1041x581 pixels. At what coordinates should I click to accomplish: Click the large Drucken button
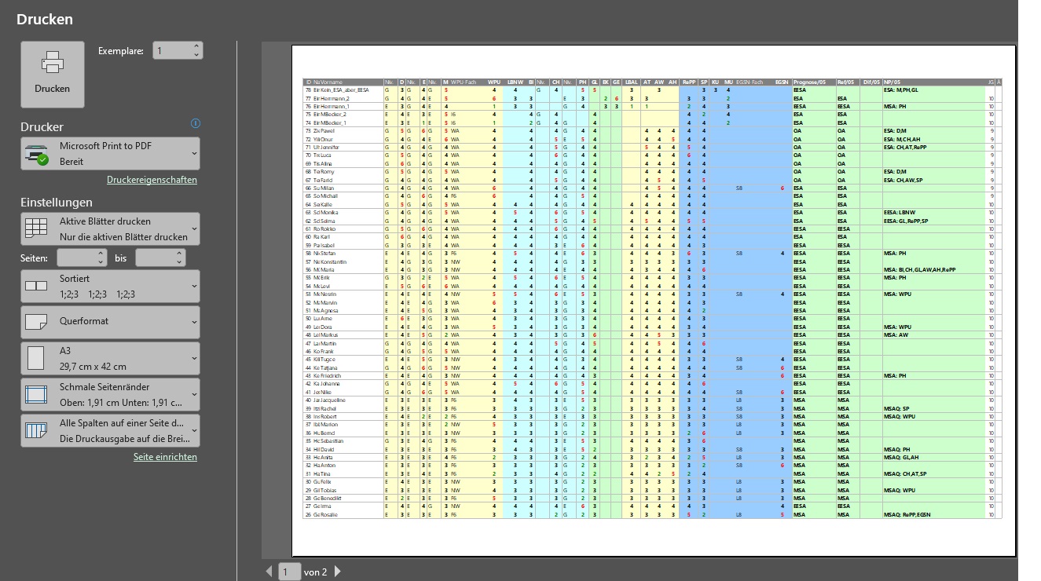(53, 74)
